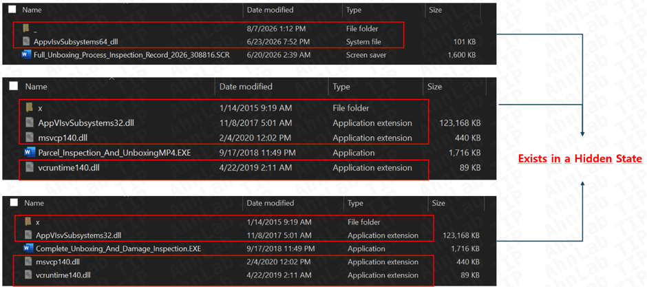Screen dimensions: 647x287
Task: Sort by Type in the Complete_Unboxing listing
Action: pos(355,203)
